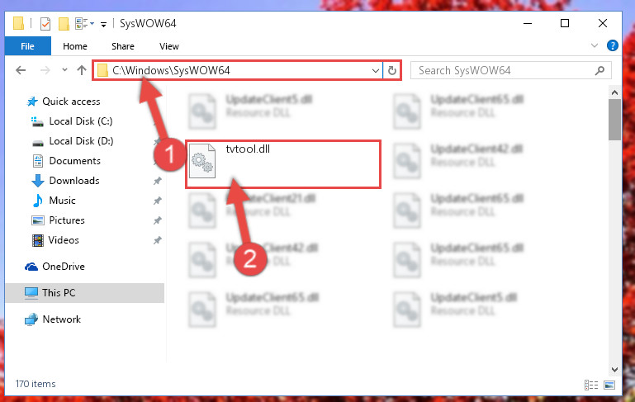The width and height of the screenshot is (635, 402).
Task: Click the Search SysWOW64 input field
Action: (x=505, y=70)
